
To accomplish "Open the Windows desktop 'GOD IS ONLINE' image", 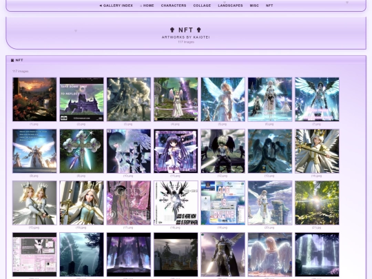I will click(223, 203).
